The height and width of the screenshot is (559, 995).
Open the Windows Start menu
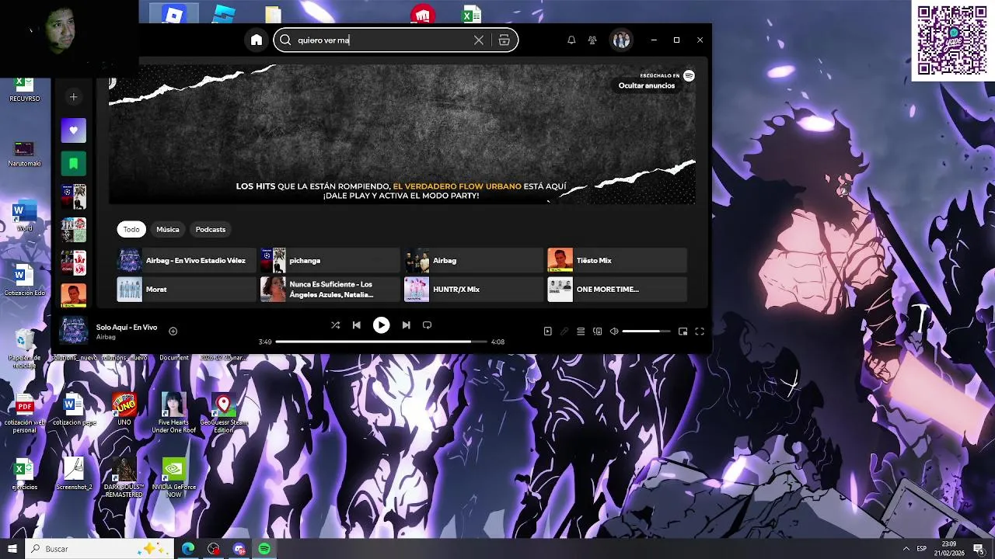pyautogui.click(x=12, y=549)
